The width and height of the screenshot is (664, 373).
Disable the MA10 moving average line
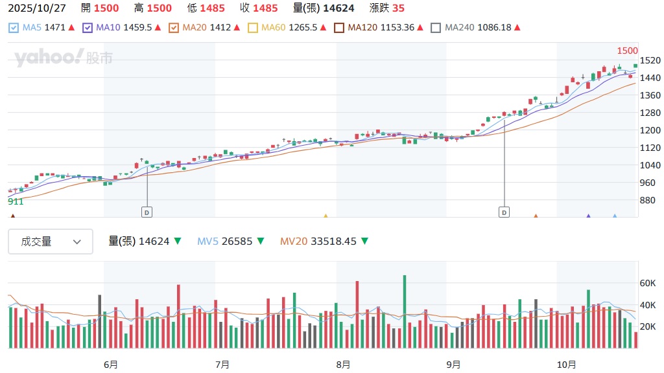click(x=88, y=28)
